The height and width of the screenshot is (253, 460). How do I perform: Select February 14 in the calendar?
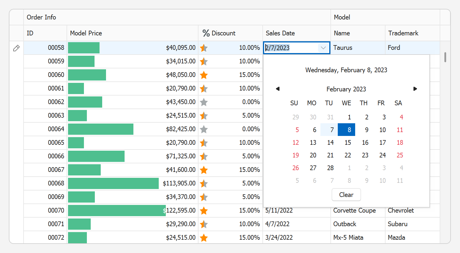330,142
